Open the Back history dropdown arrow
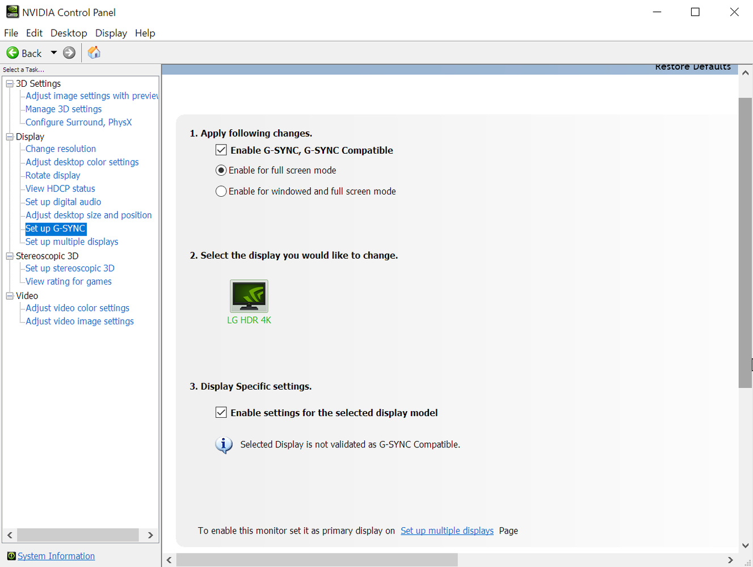The image size is (753, 567). 54,53
